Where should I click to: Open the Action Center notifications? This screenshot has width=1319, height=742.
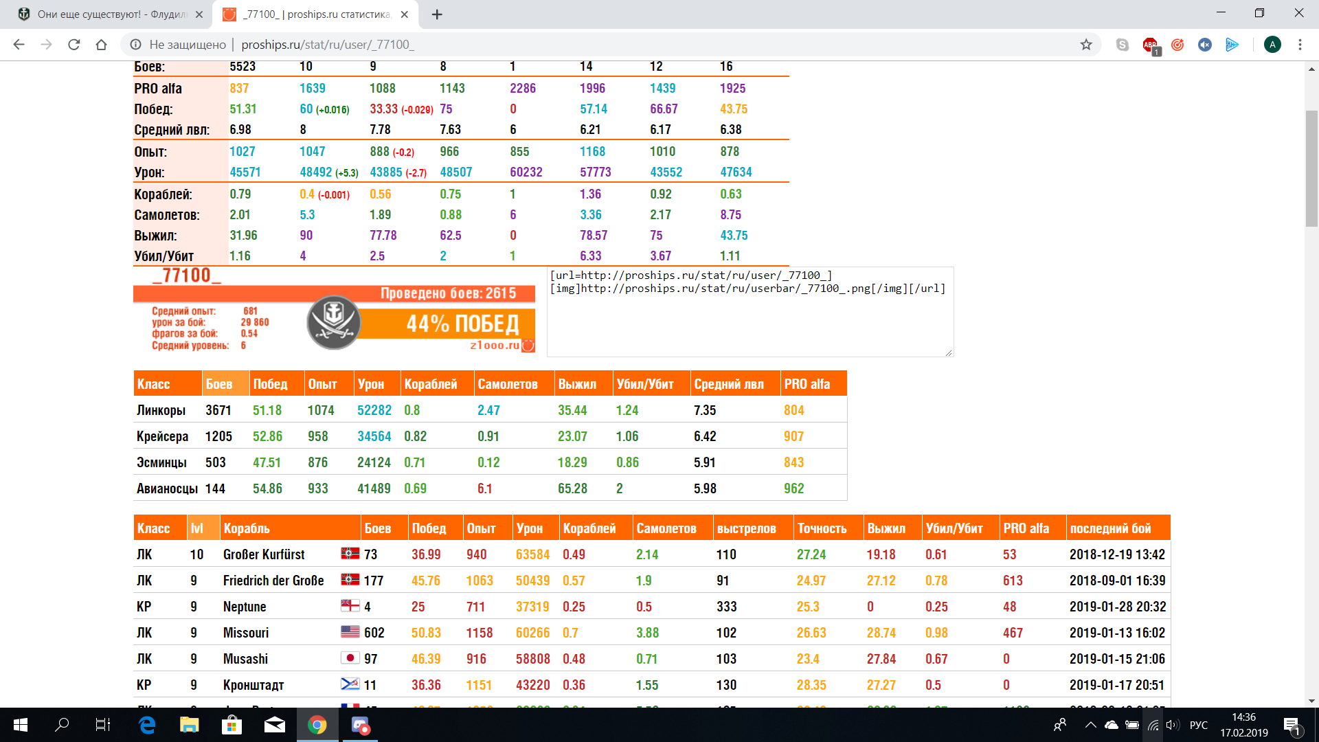[1292, 726]
